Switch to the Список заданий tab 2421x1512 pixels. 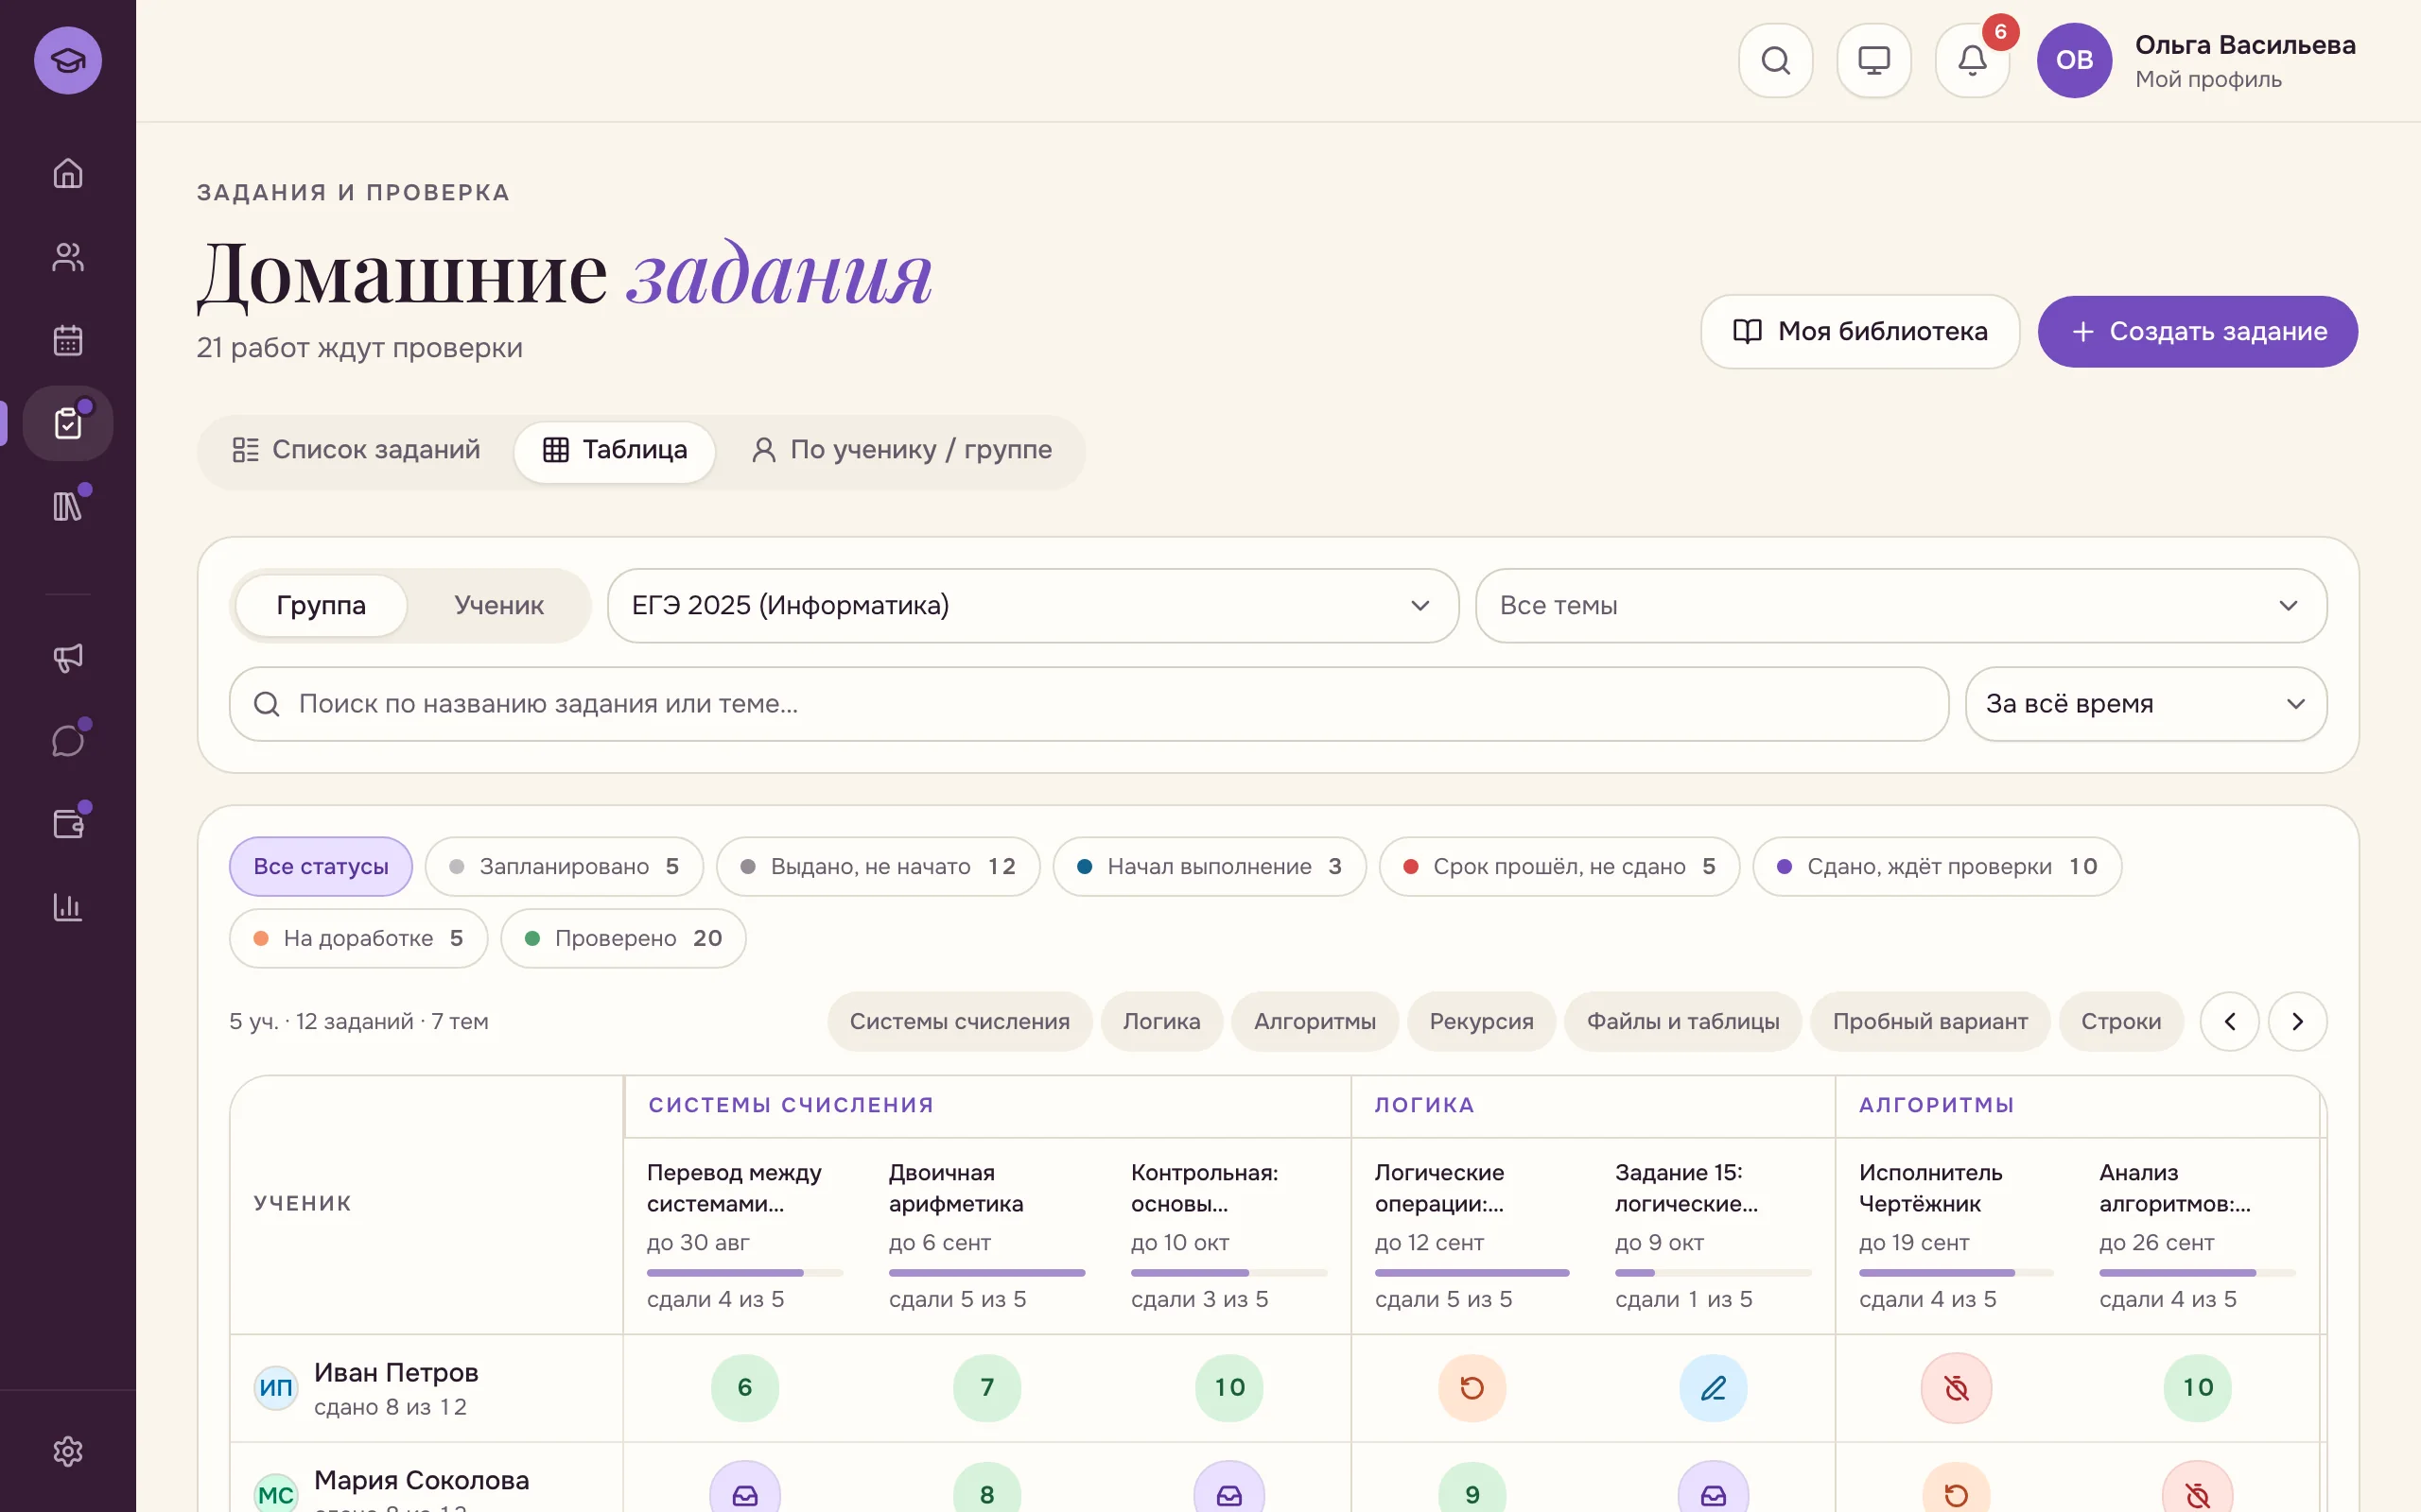click(x=357, y=450)
